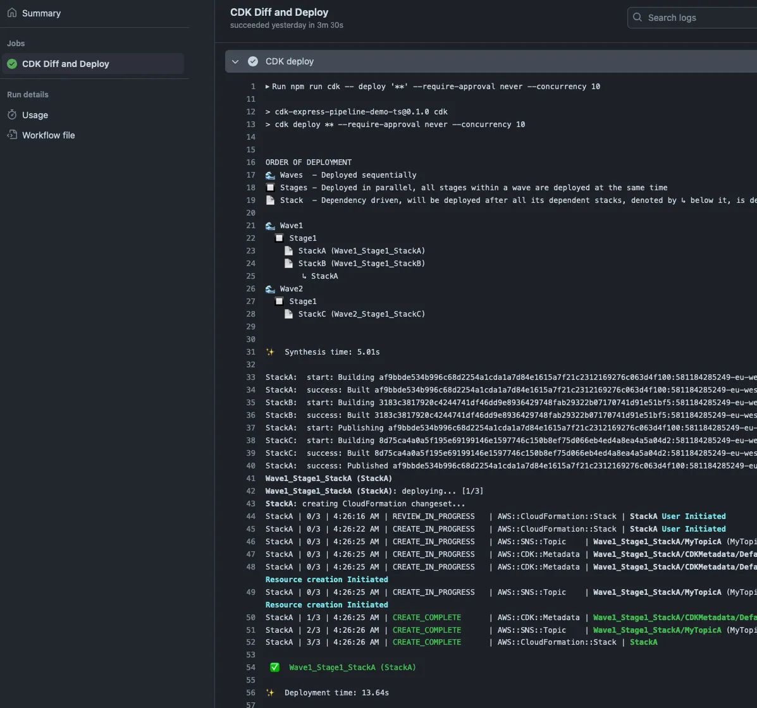Screen dimensions: 757x708
Task: Expand the Run npm run cdk disclosure triangle
Action: [x=268, y=87]
